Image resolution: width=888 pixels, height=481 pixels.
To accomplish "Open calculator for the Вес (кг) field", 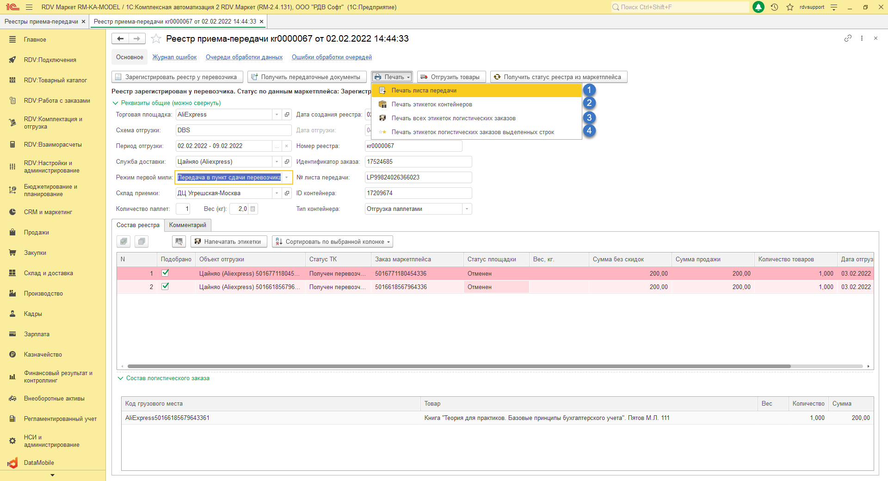I will point(253,209).
